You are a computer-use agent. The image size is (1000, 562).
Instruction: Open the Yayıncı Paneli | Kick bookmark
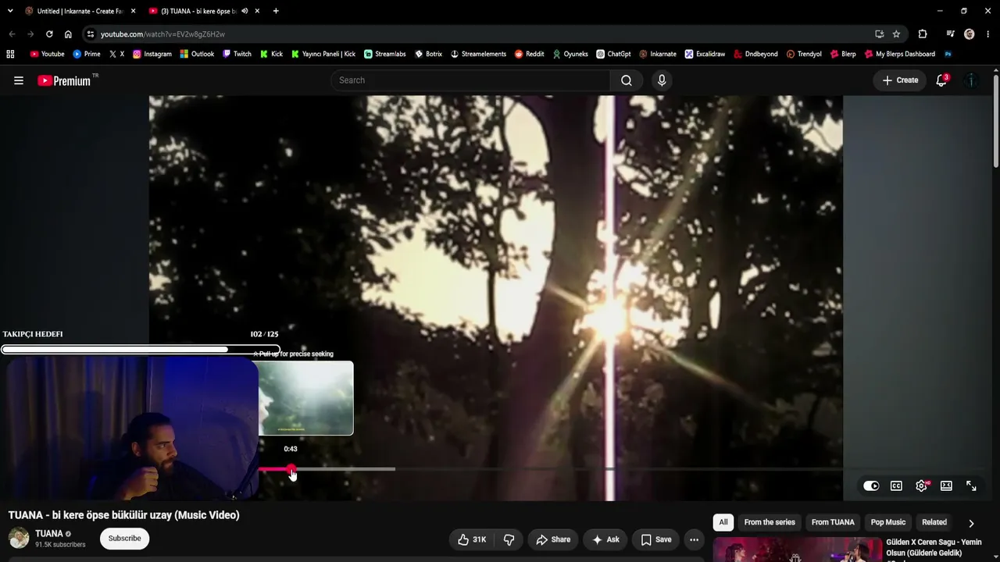coord(323,54)
